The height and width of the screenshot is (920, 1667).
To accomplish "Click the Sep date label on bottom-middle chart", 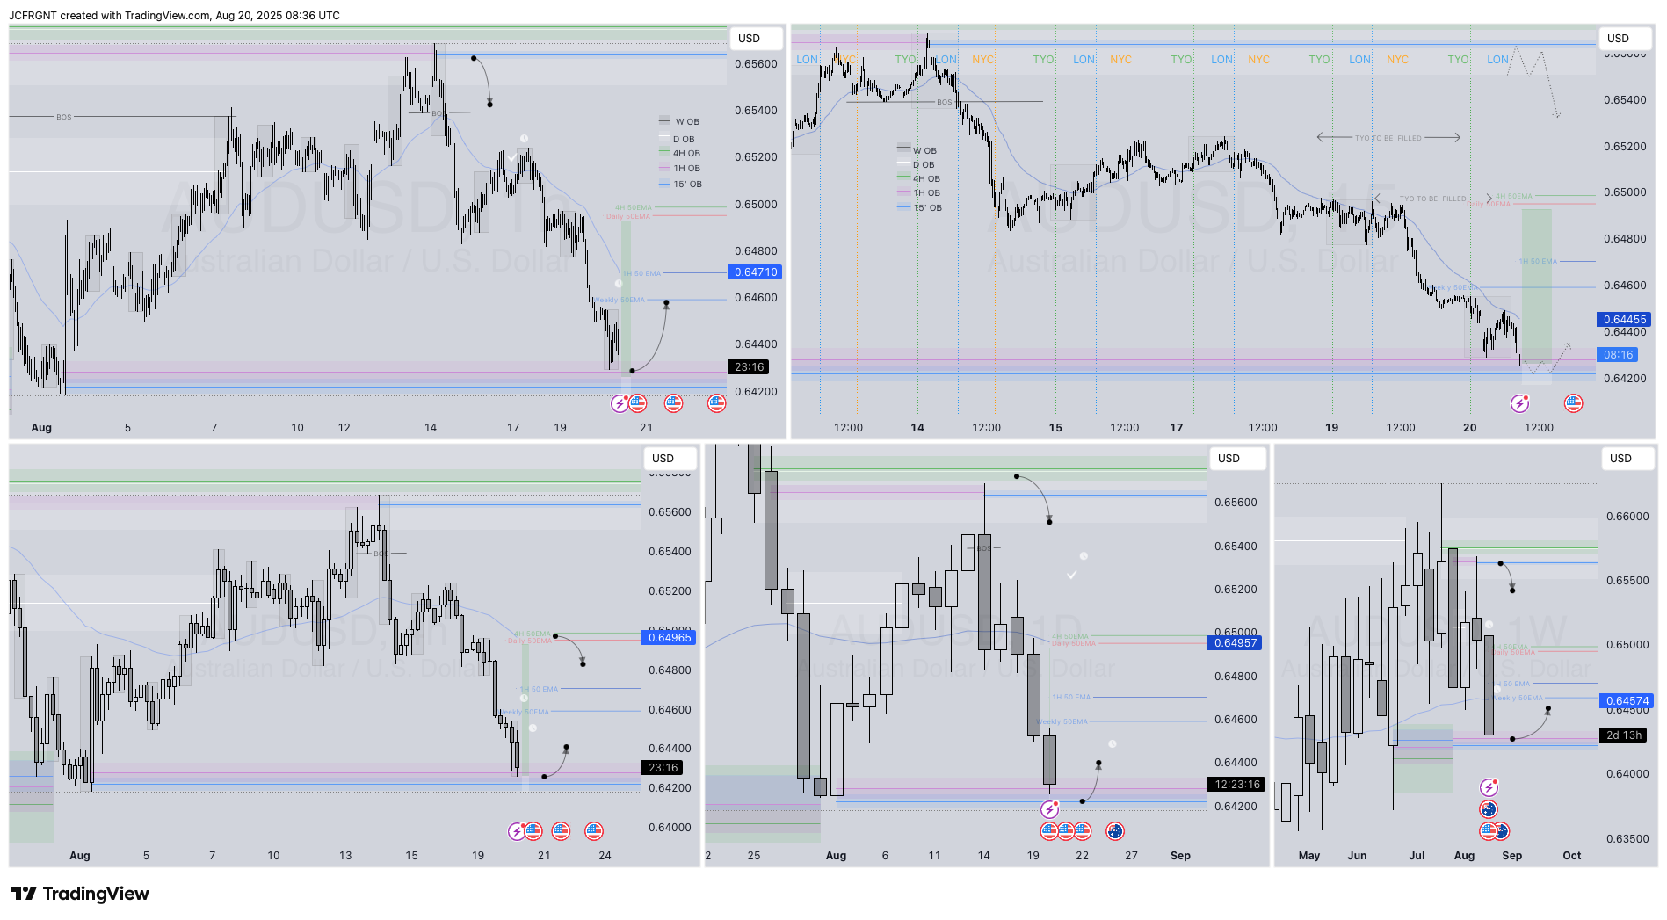I will pos(1180,856).
